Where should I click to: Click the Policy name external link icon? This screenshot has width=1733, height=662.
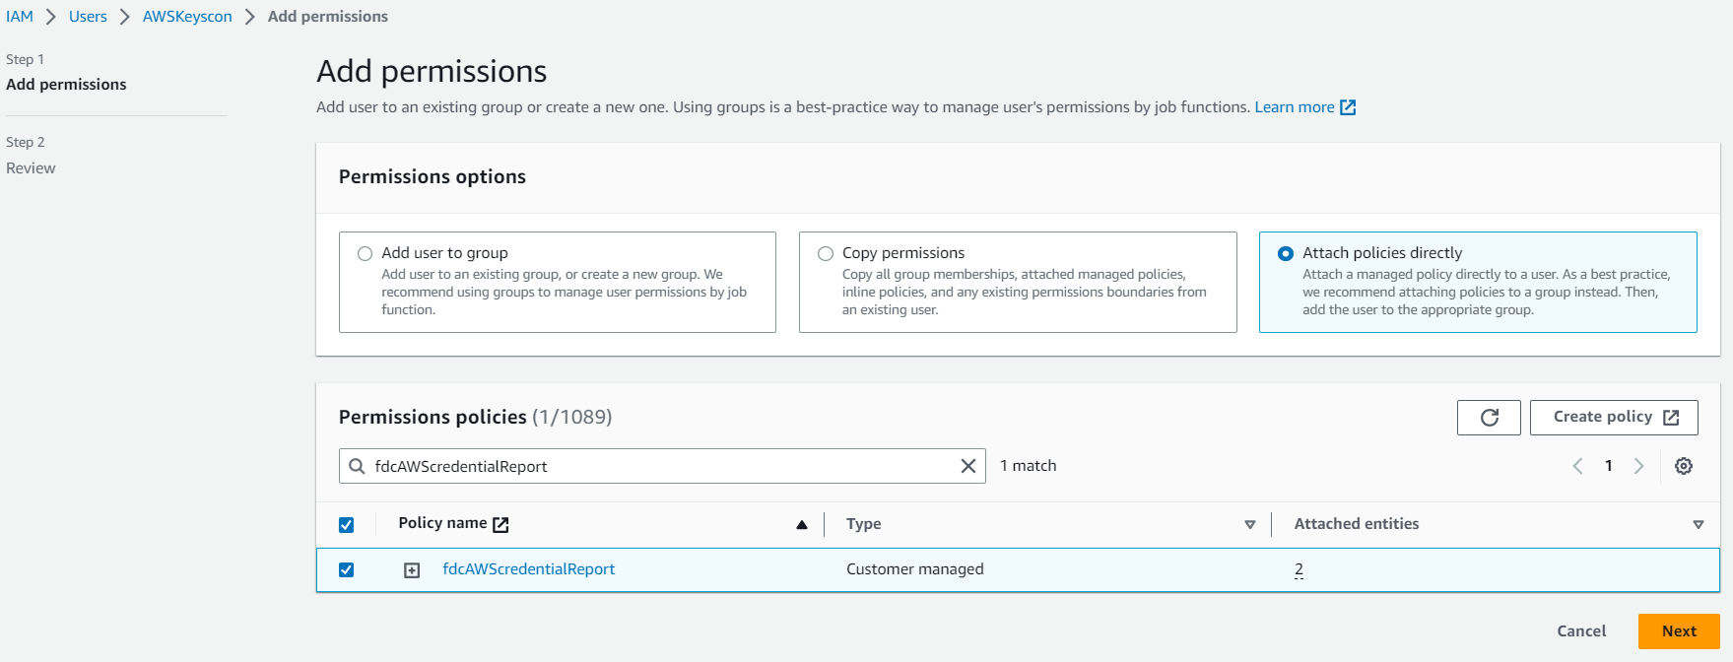coord(500,524)
